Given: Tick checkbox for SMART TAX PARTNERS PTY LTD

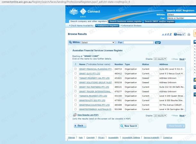Looking at the screenshot, I should coord(76,87).
